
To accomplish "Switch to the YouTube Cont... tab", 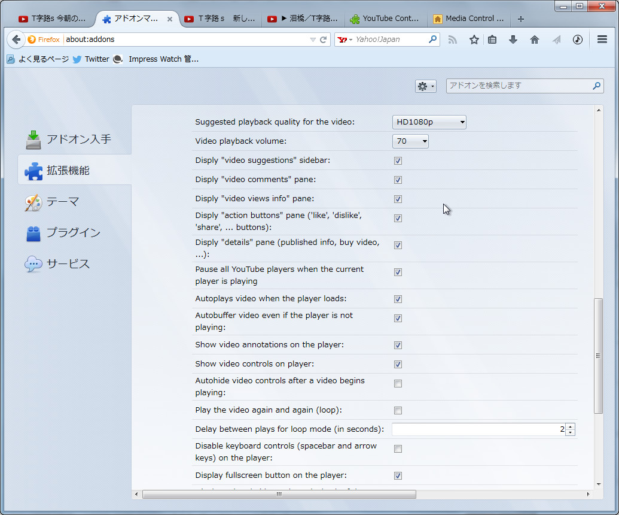I will (x=385, y=19).
